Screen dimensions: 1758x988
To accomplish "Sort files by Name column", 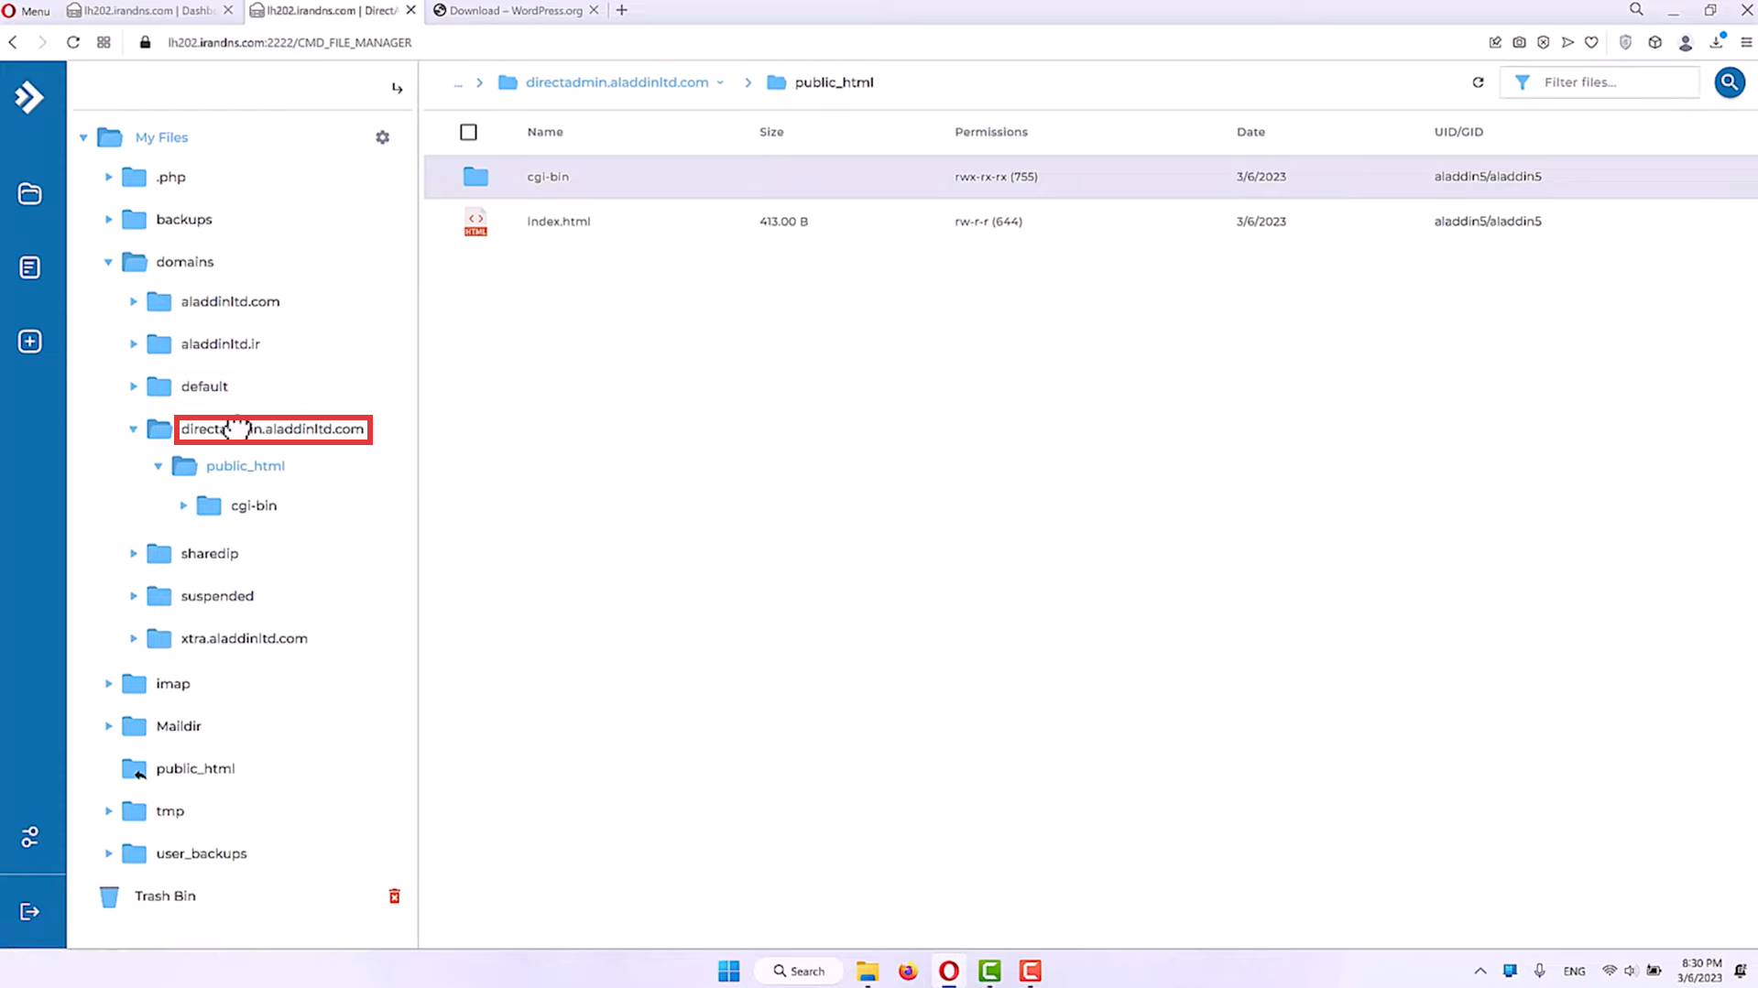I will (545, 132).
